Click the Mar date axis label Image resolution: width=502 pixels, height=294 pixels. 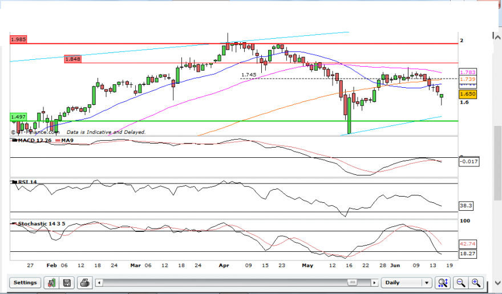point(135,266)
